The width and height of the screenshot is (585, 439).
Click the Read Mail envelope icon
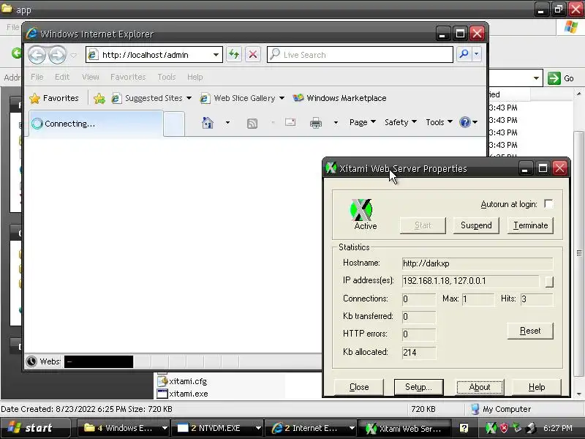tap(290, 122)
